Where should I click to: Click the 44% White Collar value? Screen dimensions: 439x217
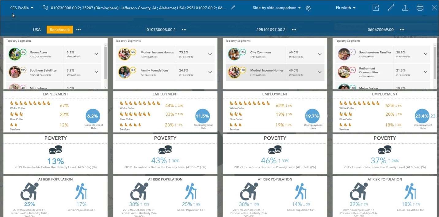tap(170, 106)
